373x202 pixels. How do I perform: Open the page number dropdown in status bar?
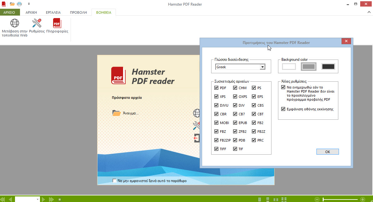[37, 200]
